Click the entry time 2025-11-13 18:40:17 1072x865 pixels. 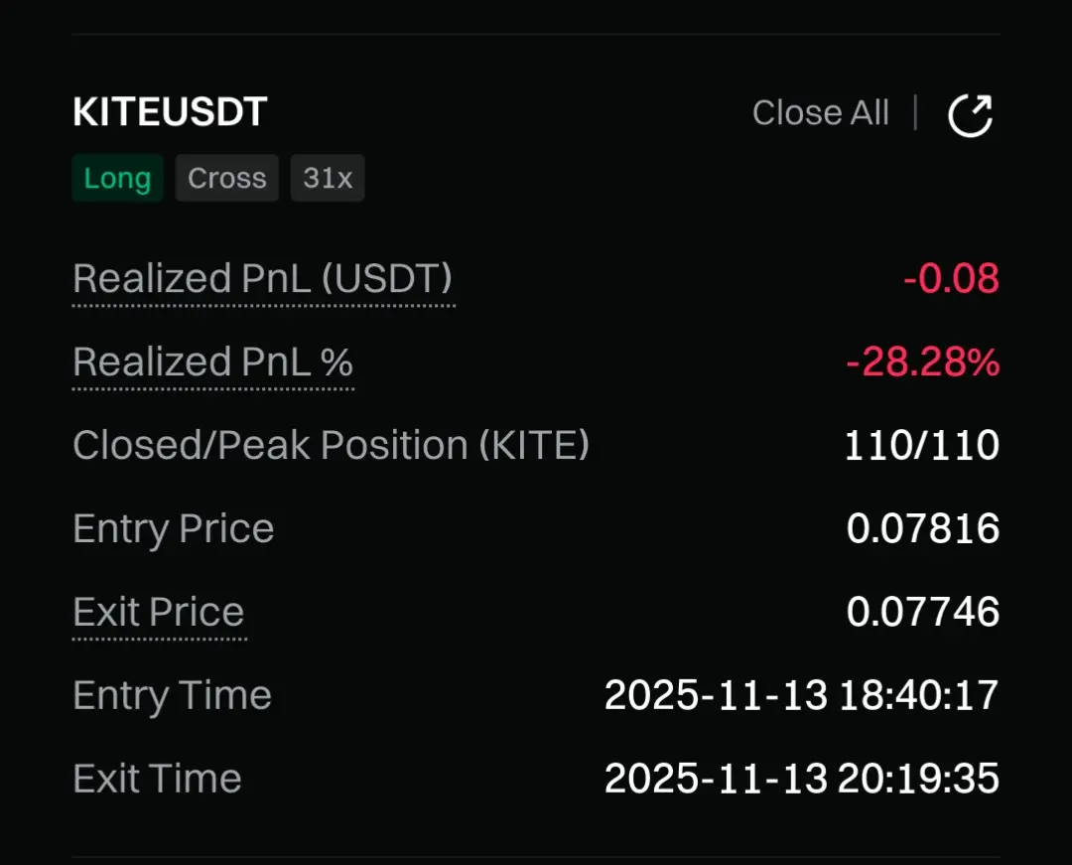(x=801, y=695)
